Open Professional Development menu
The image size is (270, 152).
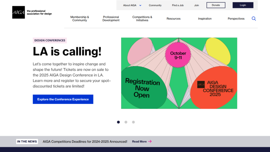tap(111, 19)
